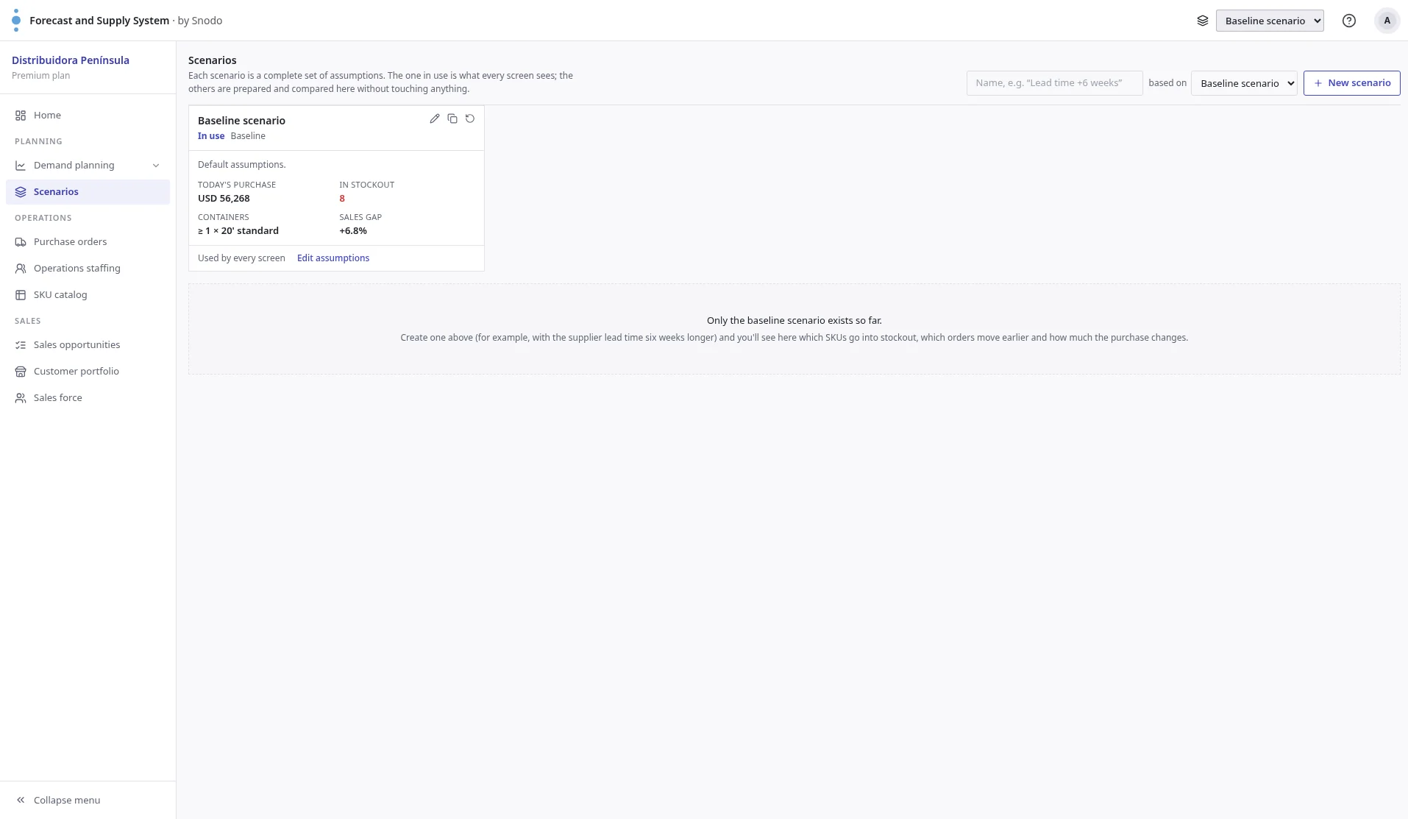Open the 'based on' scenario dropdown

tap(1244, 83)
